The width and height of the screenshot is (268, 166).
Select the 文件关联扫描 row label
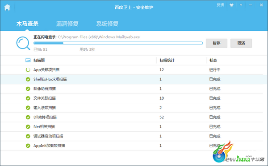point(44,98)
